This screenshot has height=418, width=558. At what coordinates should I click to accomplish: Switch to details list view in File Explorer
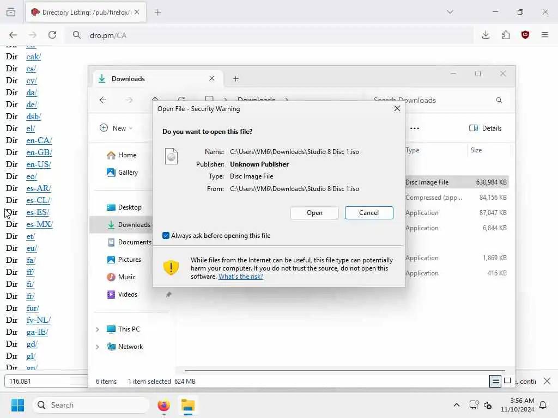pyautogui.click(x=495, y=381)
